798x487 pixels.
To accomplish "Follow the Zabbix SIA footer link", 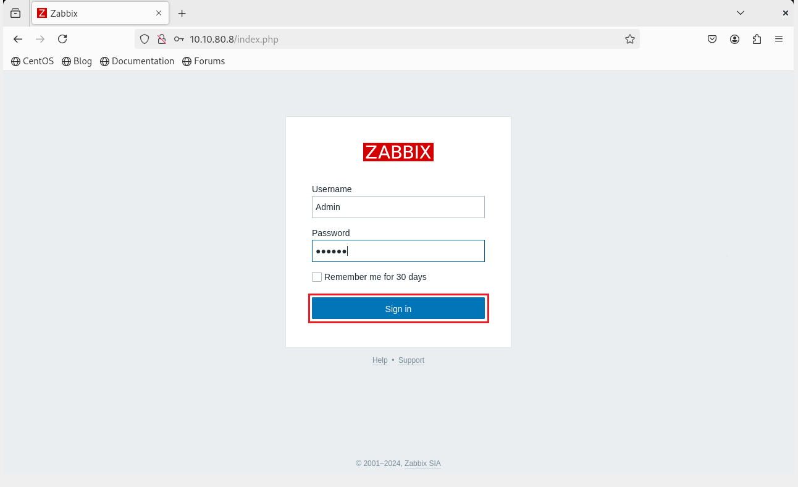I will pyautogui.click(x=422, y=464).
